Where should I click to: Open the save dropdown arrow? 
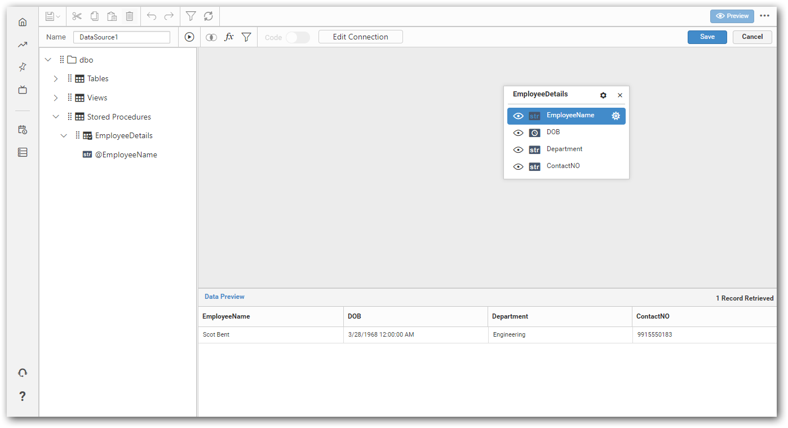pyautogui.click(x=58, y=16)
